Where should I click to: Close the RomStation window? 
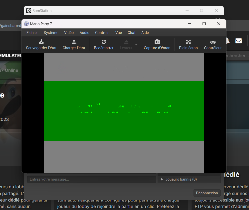click(x=216, y=10)
